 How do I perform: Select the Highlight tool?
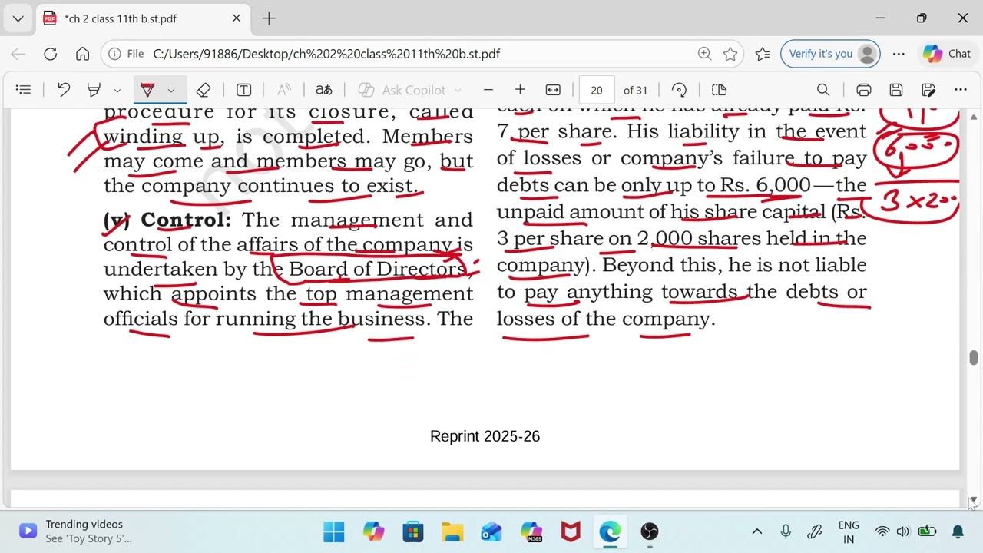point(94,90)
